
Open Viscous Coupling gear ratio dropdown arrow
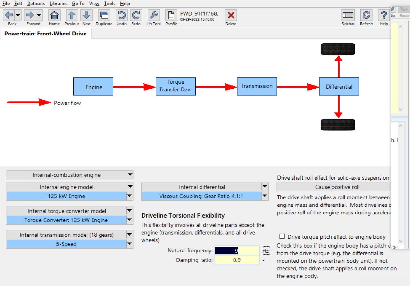click(x=265, y=196)
